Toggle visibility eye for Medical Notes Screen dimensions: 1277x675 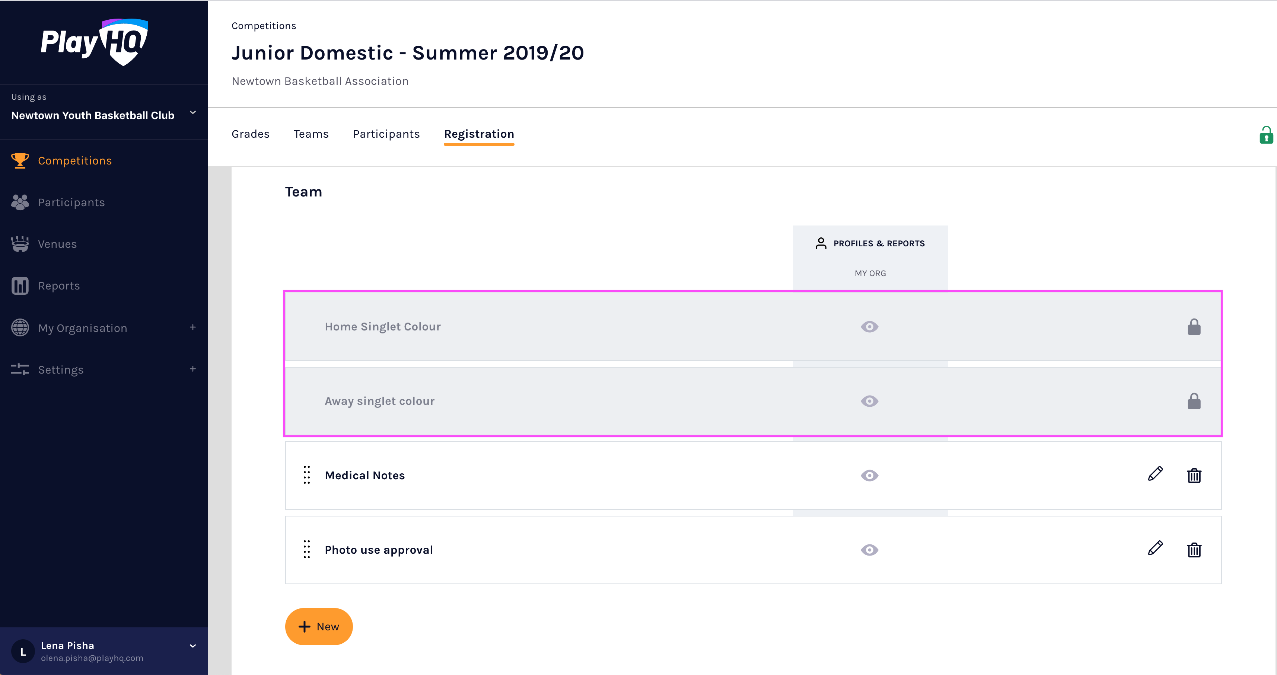(869, 475)
